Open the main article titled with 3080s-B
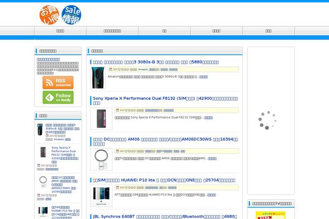The height and width of the screenshot is (219, 329). click(x=156, y=62)
